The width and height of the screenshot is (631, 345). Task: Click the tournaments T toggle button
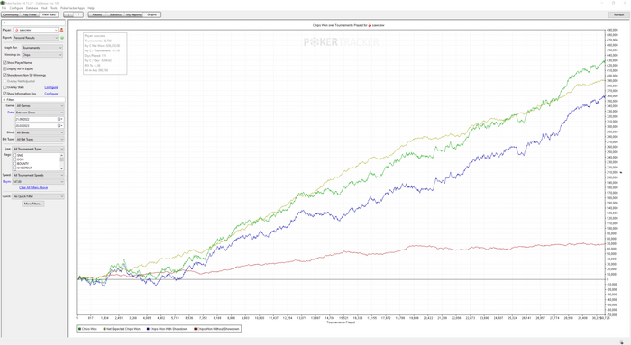click(78, 14)
